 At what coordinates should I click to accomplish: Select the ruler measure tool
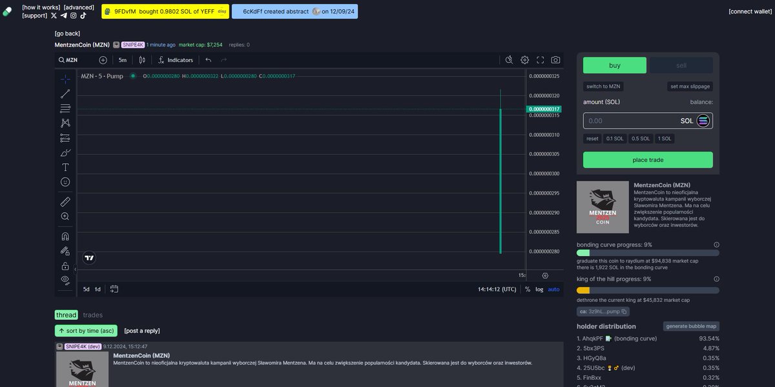pyautogui.click(x=65, y=202)
